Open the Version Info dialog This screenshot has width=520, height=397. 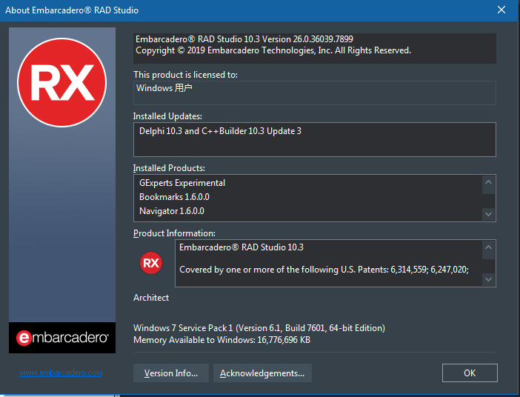click(171, 373)
